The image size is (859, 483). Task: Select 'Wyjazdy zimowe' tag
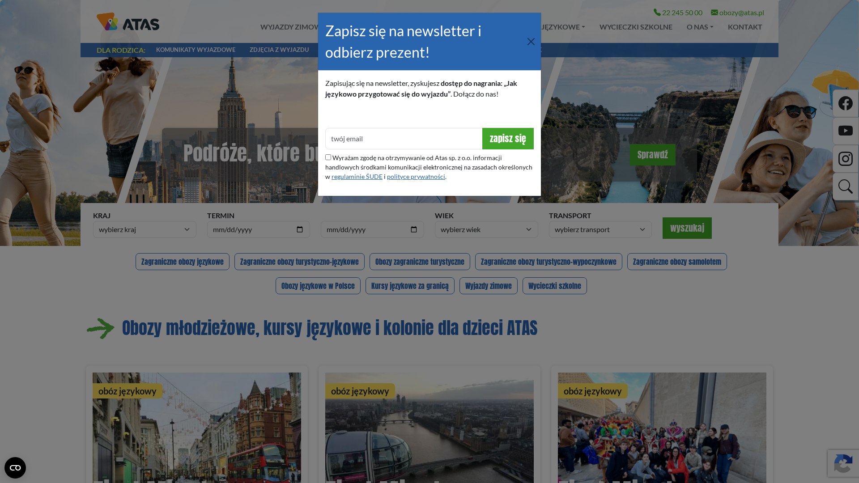pos(489,286)
